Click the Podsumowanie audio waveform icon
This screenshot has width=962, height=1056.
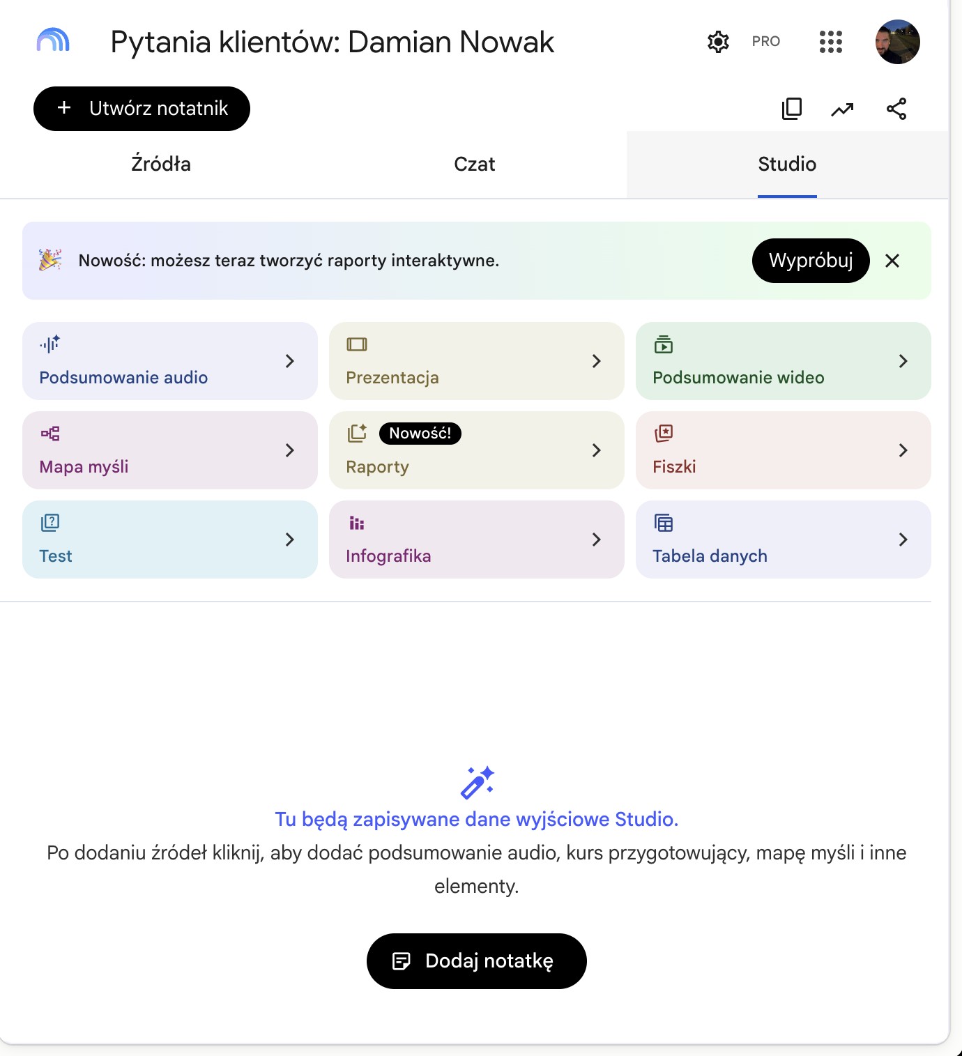50,344
